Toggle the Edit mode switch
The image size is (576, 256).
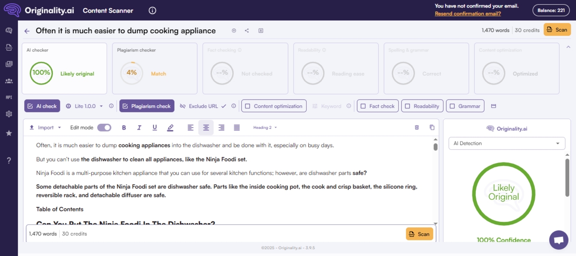(x=104, y=128)
